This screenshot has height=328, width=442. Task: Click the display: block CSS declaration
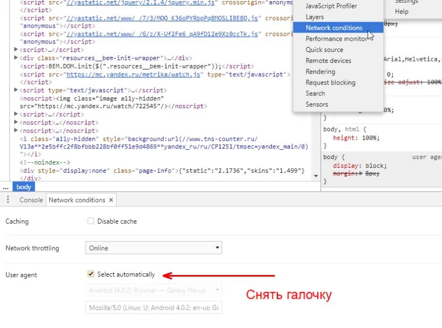[360, 166]
